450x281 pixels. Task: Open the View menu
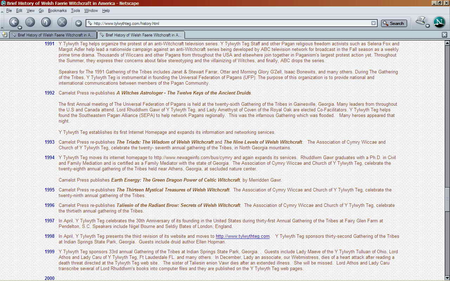pos(31,11)
